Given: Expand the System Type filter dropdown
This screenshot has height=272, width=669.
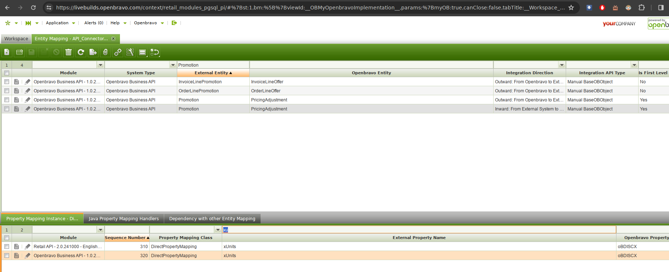Looking at the screenshot, I should [x=173, y=65].
